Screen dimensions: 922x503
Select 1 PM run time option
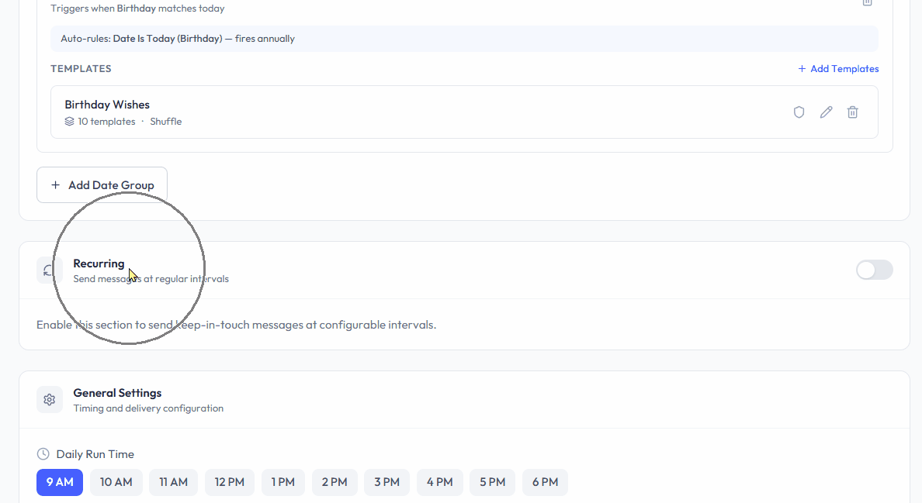(x=283, y=482)
